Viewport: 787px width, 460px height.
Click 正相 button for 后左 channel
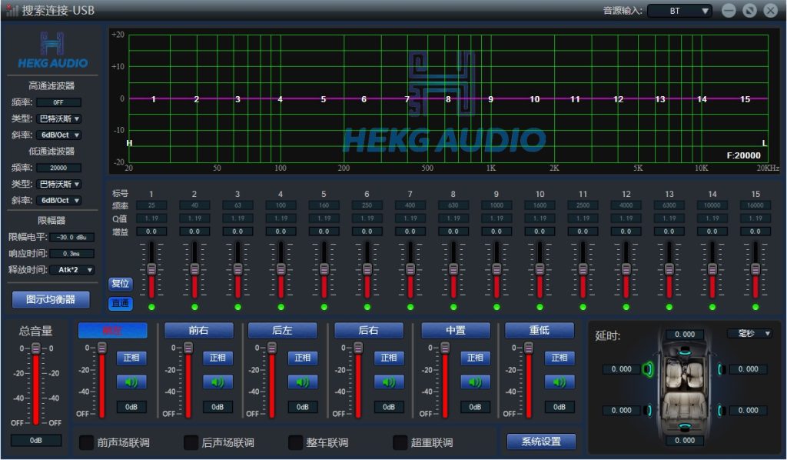click(303, 358)
